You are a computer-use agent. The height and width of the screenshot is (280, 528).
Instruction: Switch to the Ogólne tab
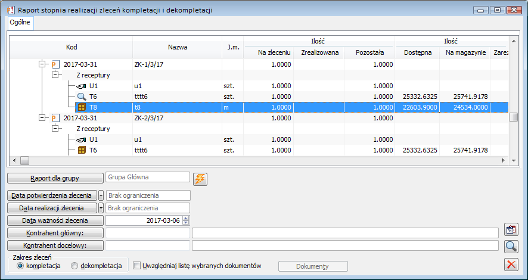(x=20, y=21)
